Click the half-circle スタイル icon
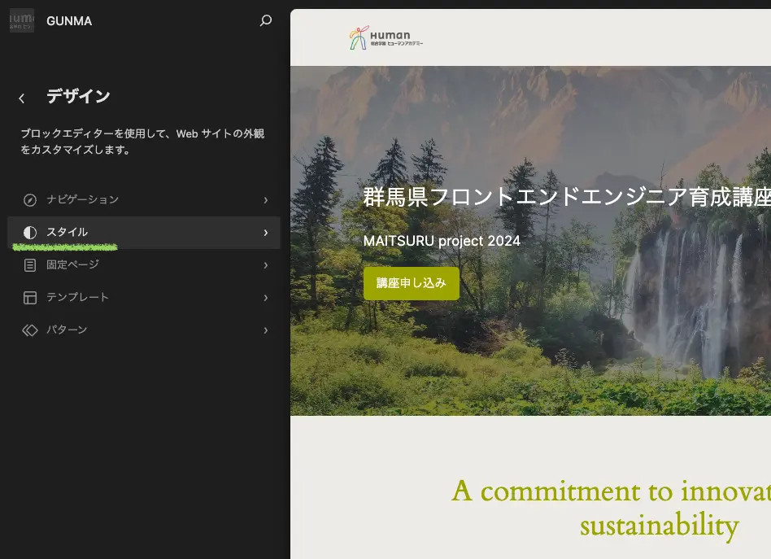 tap(30, 233)
